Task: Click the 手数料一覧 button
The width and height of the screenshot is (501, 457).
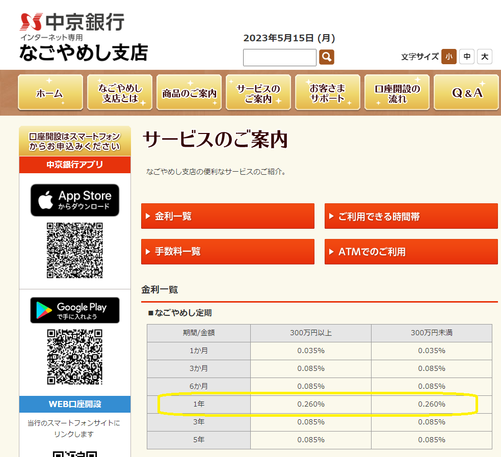Action: (x=228, y=252)
